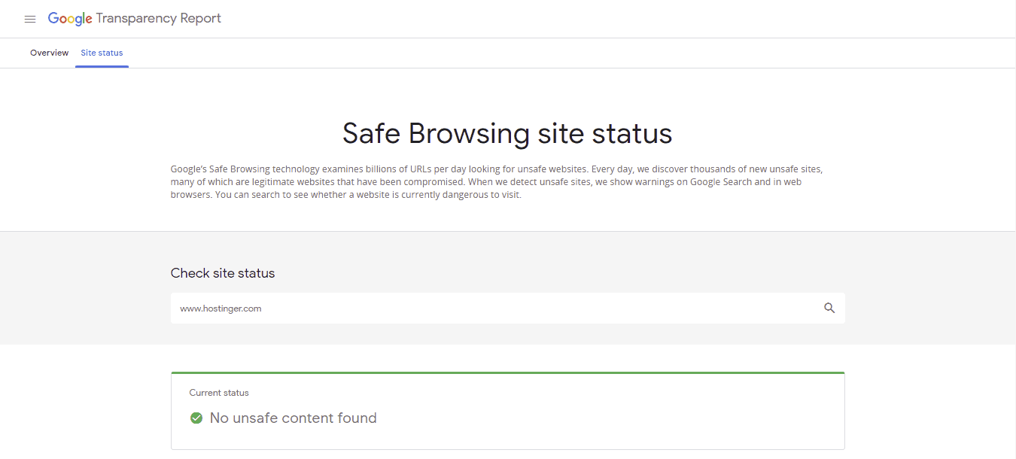Click the "Current status" label
The height and width of the screenshot is (459, 1016).
click(219, 393)
